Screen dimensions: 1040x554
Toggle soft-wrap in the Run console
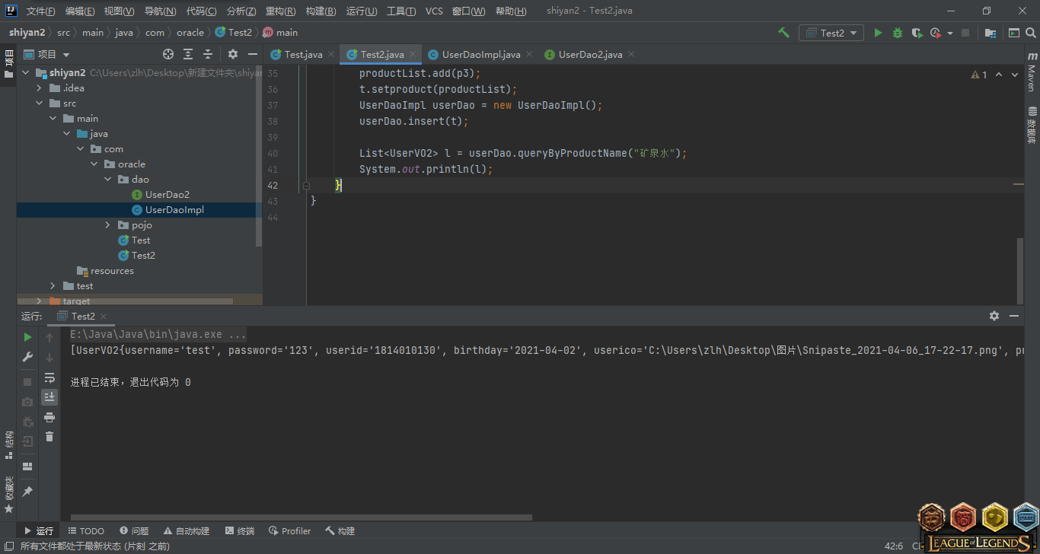click(x=49, y=377)
